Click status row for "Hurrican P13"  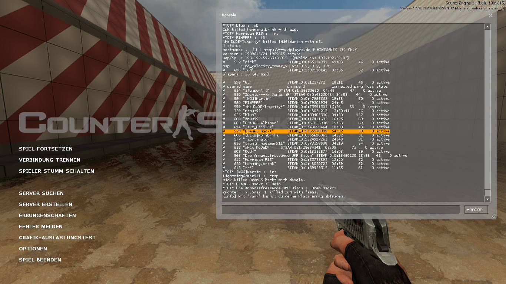pyautogui.click(x=306, y=160)
